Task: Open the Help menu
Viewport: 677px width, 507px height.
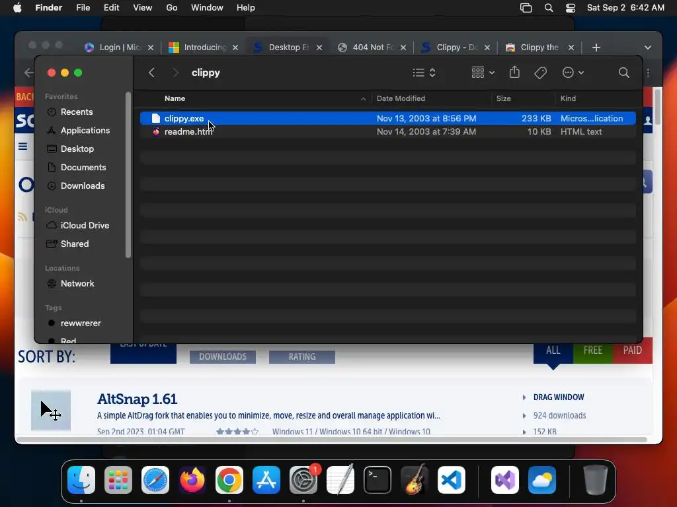Action: tap(246, 8)
